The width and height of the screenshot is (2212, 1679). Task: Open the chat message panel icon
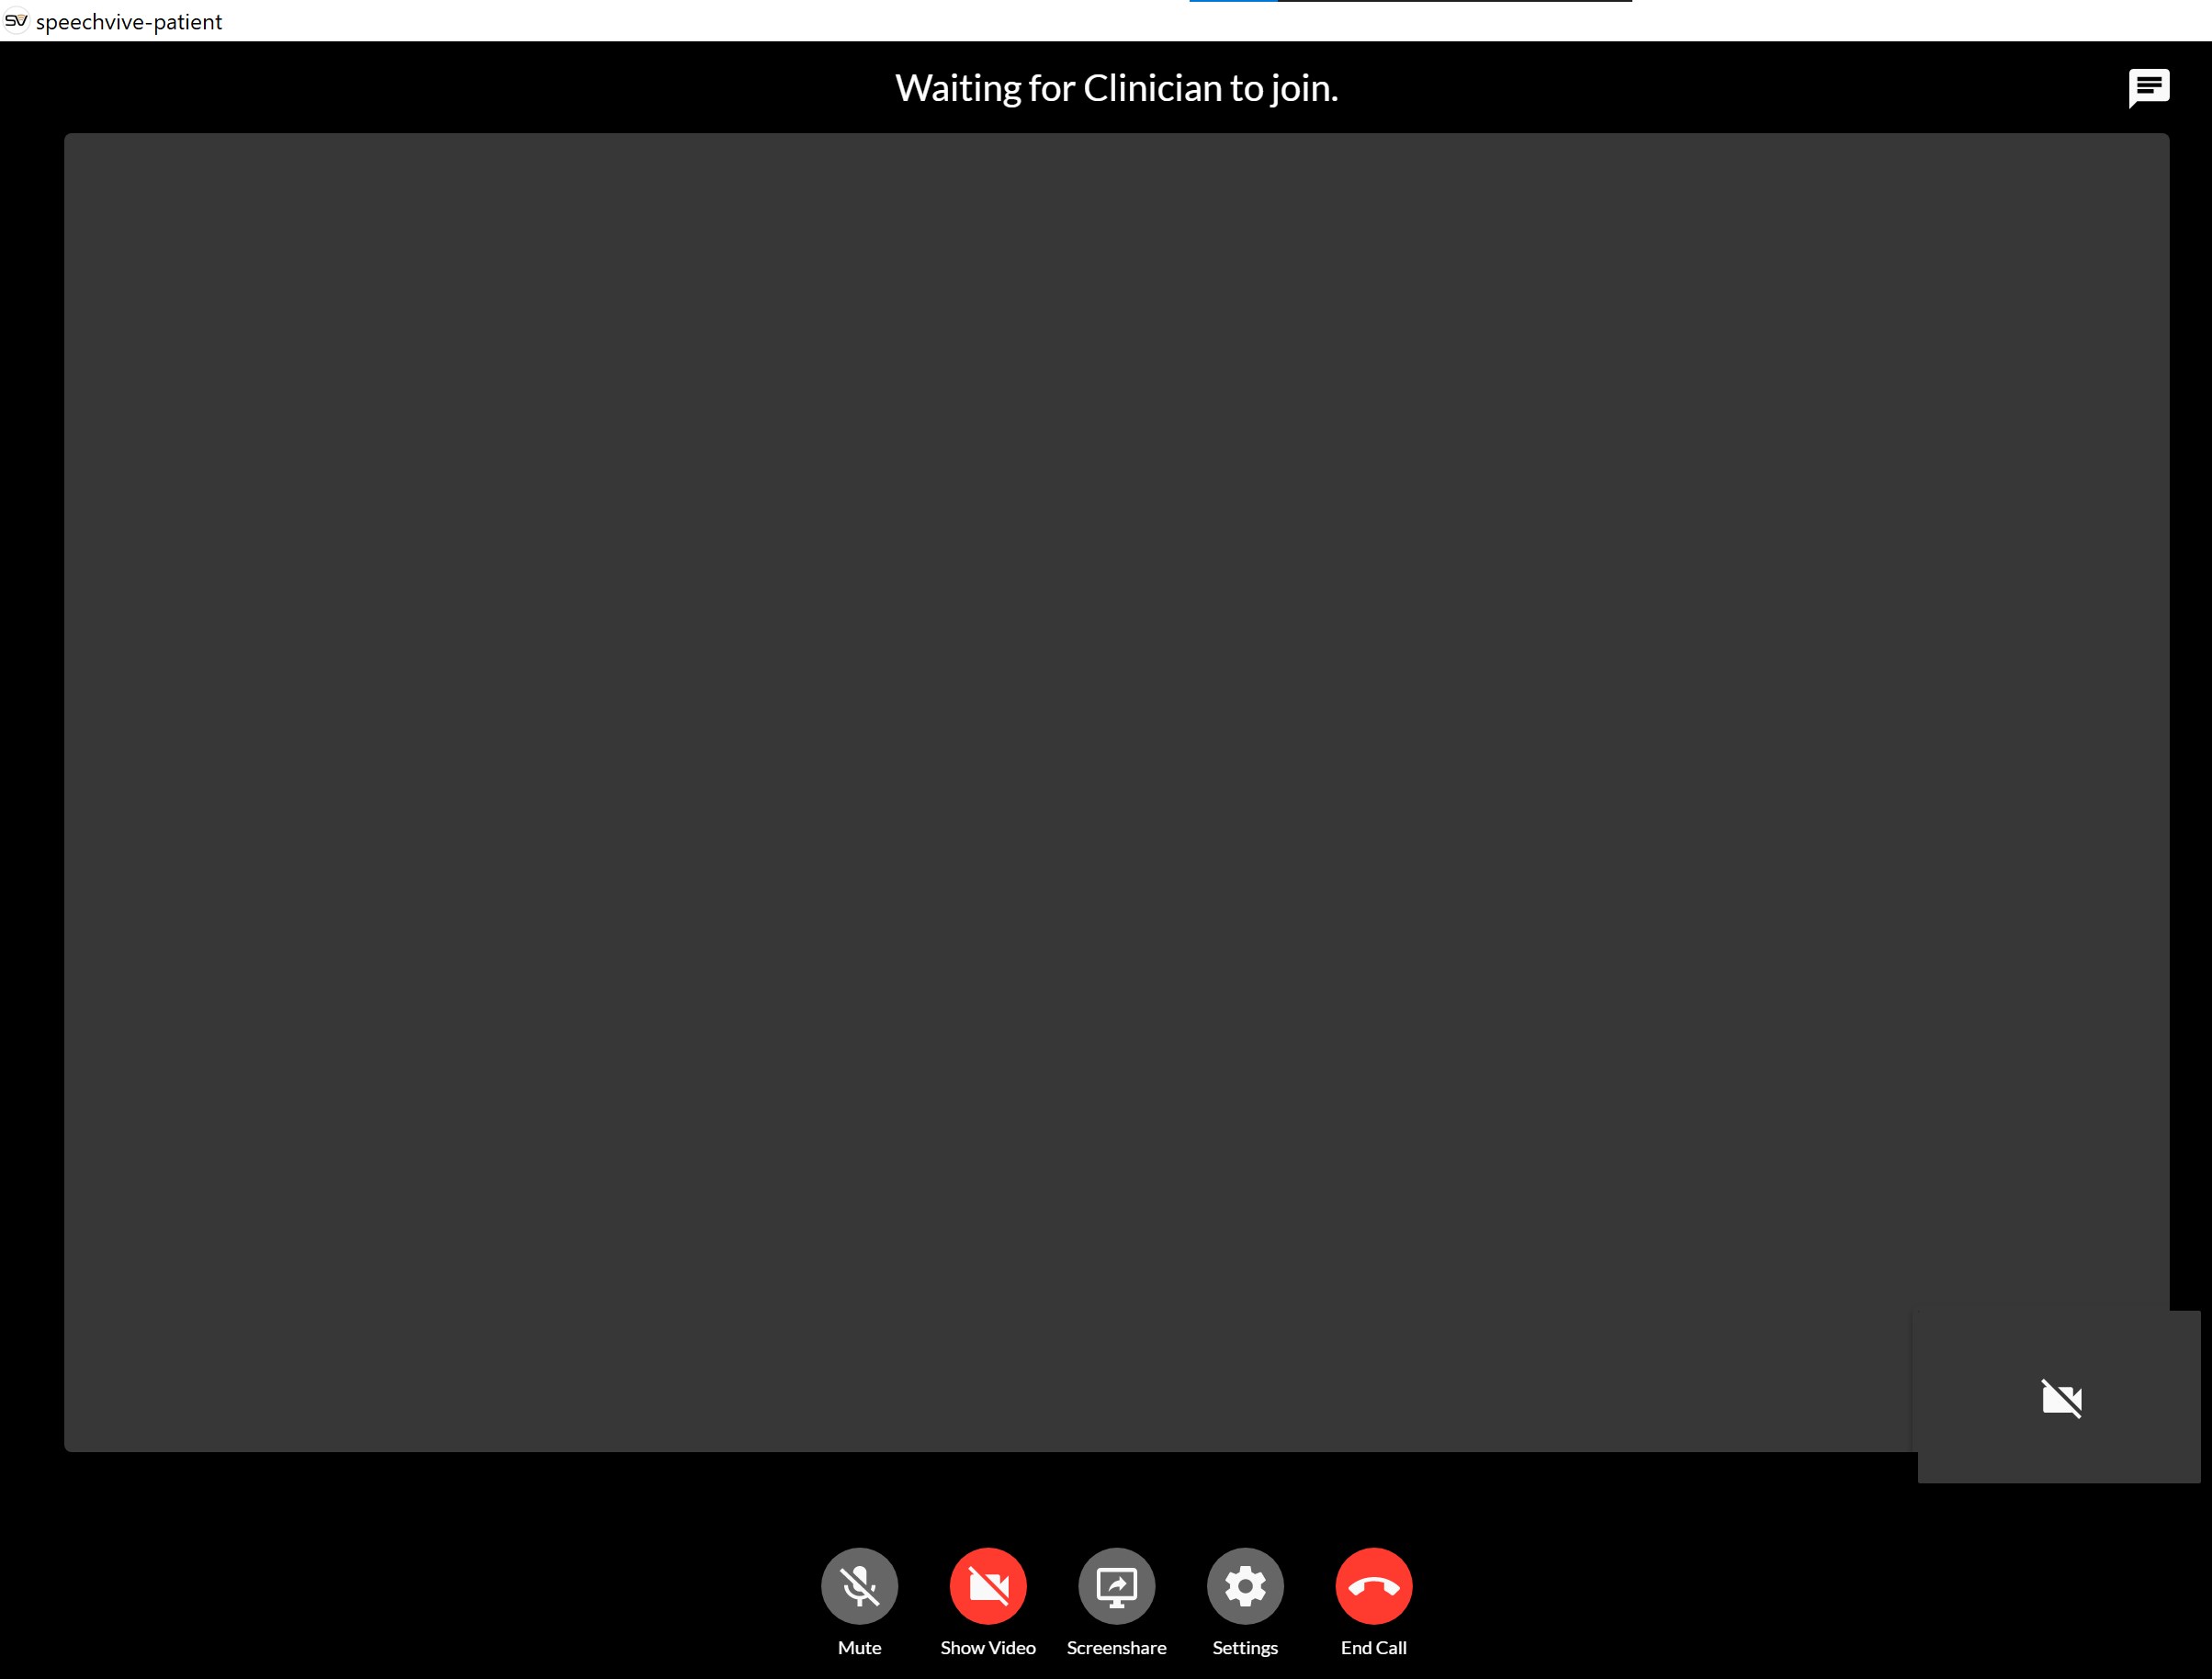(2148, 88)
